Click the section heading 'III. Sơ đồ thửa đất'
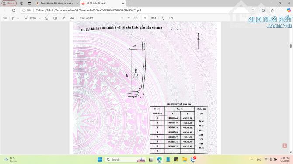Viewport: 293px width, 164px height. point(122,28)
